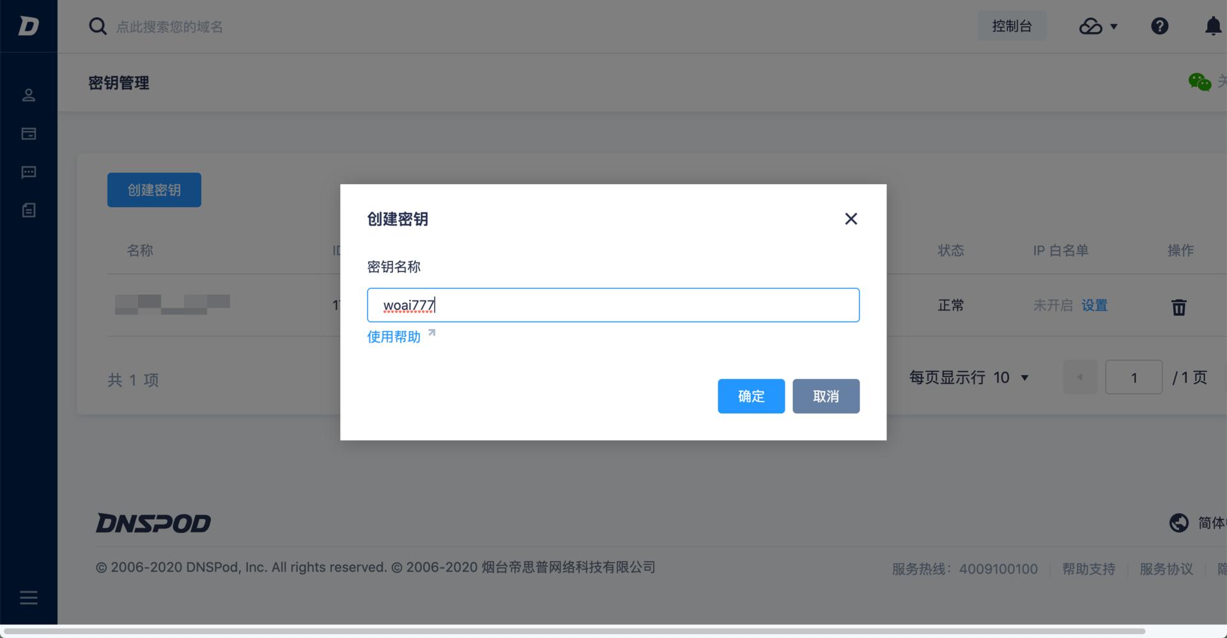Image resolution: width=1227 pixels, height=638 pixels.
Task: Delete the key using the trash icon
Action: click(x=1179, y=307)
